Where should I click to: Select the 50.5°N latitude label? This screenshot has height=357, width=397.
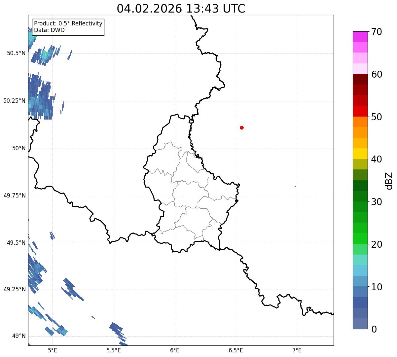tap(16, 53)
